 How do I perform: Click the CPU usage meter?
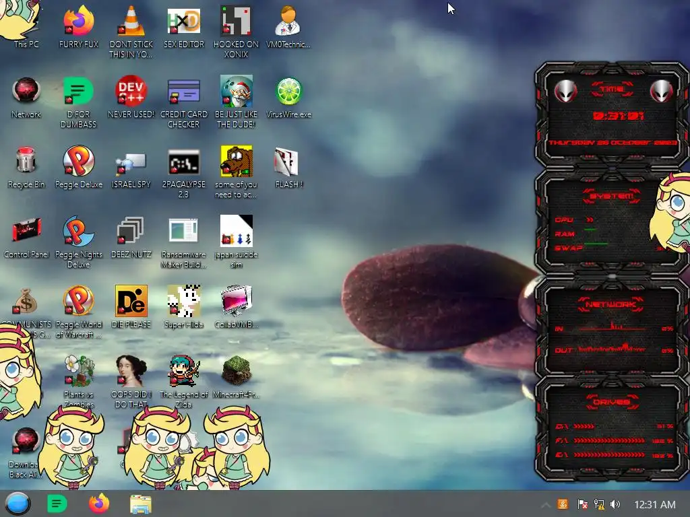point(590,220)
